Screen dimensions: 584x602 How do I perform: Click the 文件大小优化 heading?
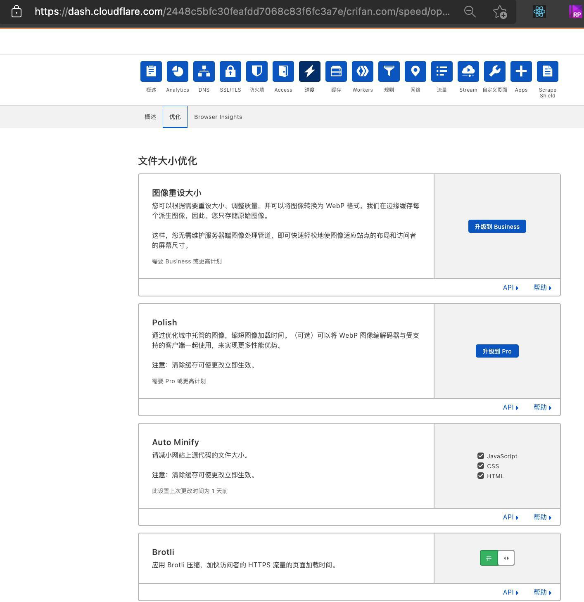(168, 161)
